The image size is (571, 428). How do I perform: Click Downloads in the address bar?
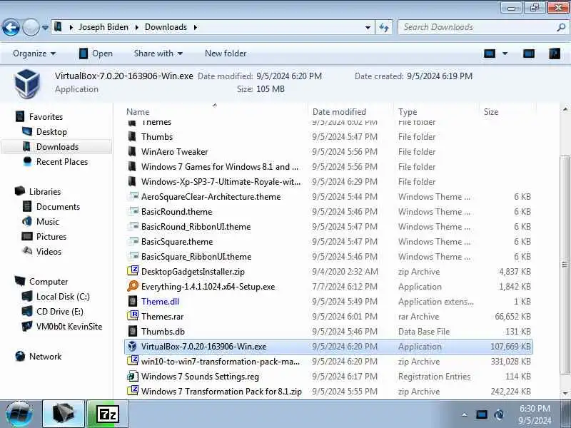(x=166, y=27)
